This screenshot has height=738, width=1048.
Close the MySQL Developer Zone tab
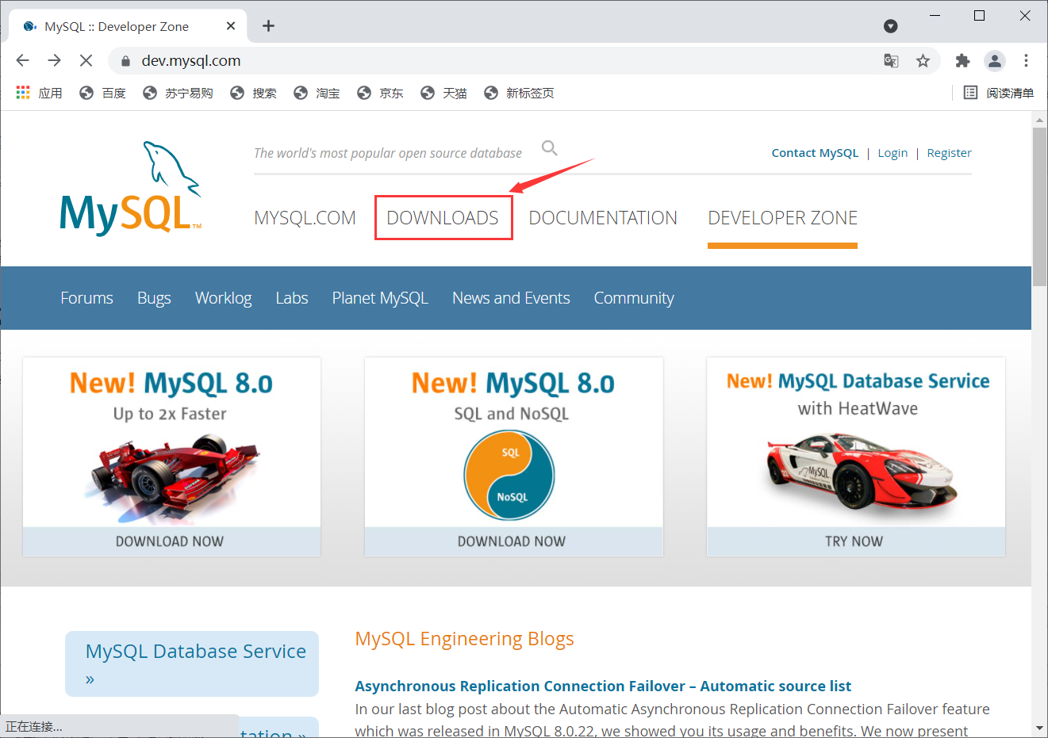tap(231, 26)
